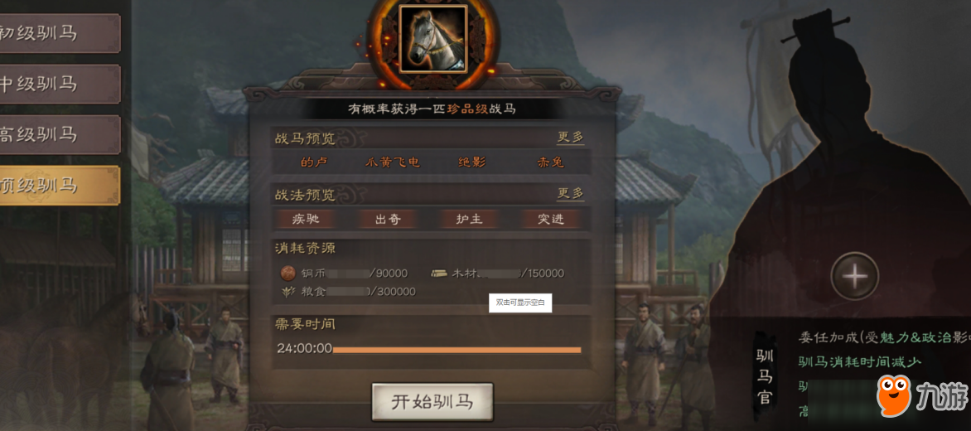Select the 疾驰 tactic button
Viewport: 971px width, 431px height.
(x=307, y=219)
